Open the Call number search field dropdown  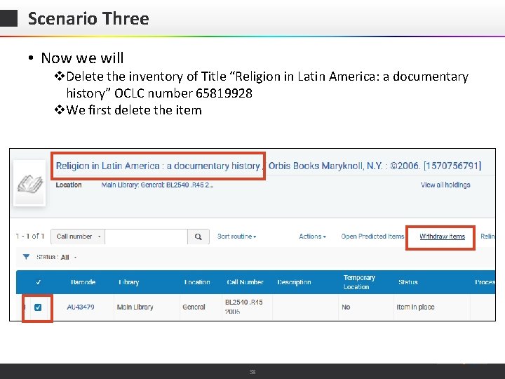[x=78, y=237]
